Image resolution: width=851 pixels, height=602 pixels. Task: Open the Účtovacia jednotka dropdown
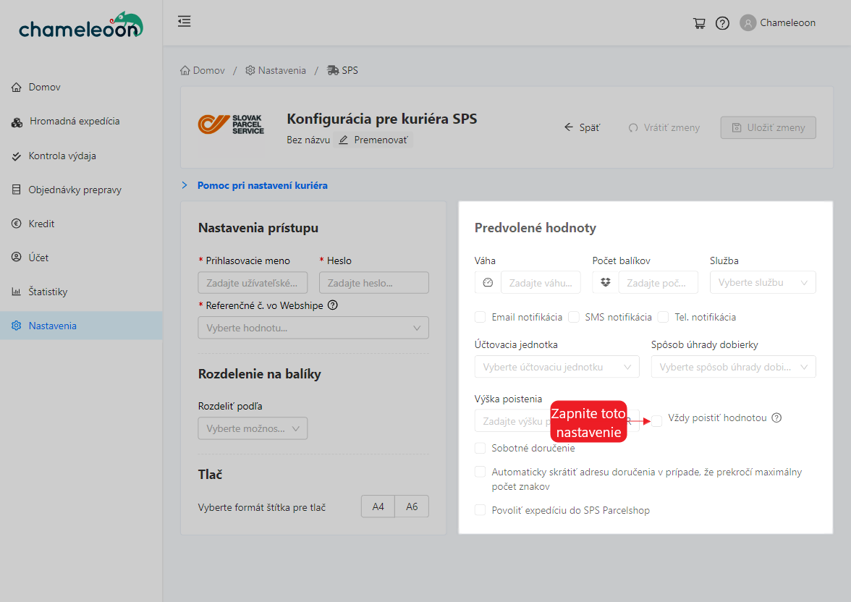point(556,367)
